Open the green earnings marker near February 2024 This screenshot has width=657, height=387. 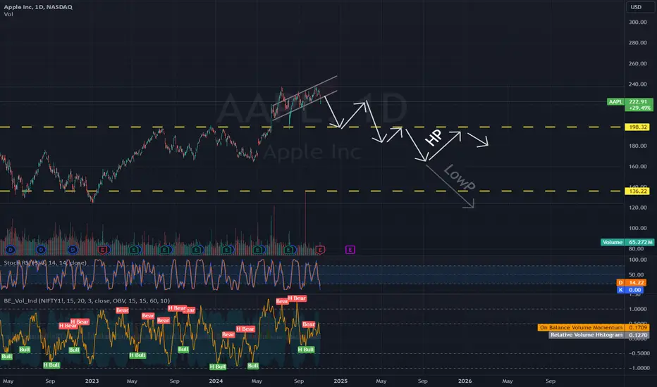tap(227, 250)
